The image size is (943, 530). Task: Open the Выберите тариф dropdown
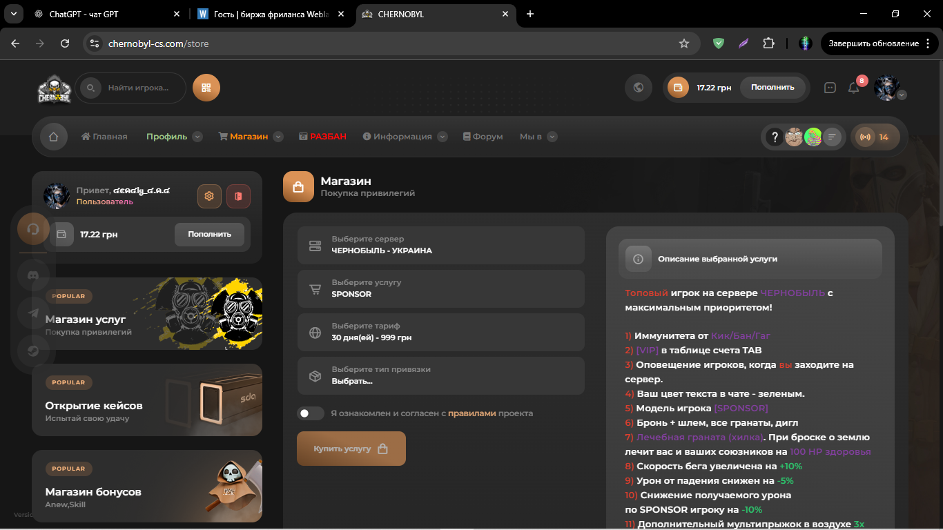(441, 332)
